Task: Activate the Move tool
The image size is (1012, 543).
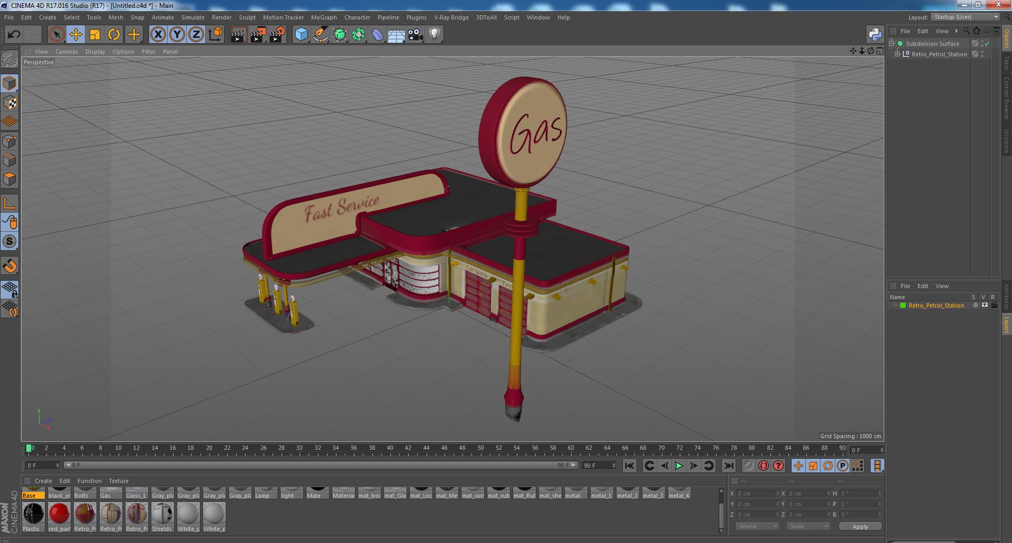Action: pyautogui.click(x=75, y=35)
